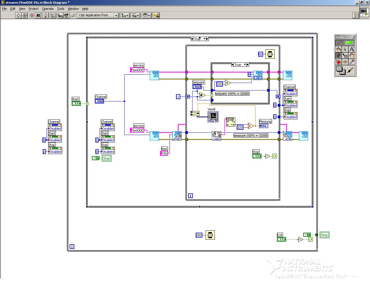Click the 'setpoint 100% = 32000' comment label
This screenshot has height=296, width=370.
point(232,94)
